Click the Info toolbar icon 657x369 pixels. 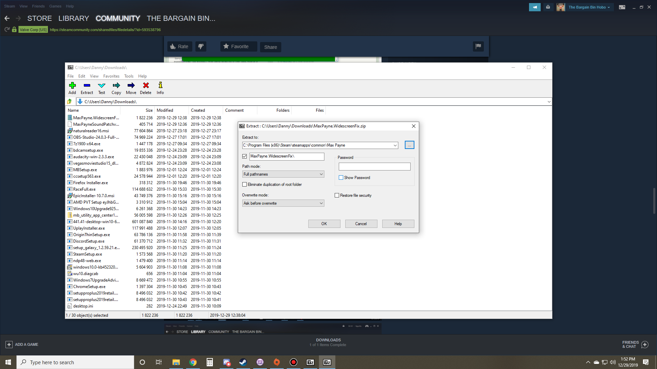point(160,85)
